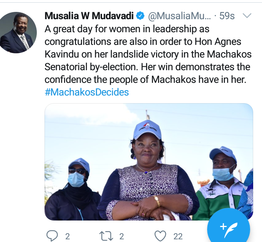The height and width of the screenshot is (242, 262).
Task: Click the like count 22
Action: pyautogui.click(x=178, y=237)
